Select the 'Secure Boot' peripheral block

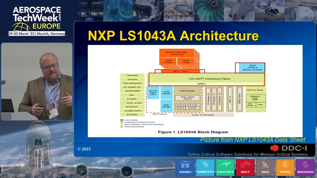pyautogui.click(x=133, y=75)
